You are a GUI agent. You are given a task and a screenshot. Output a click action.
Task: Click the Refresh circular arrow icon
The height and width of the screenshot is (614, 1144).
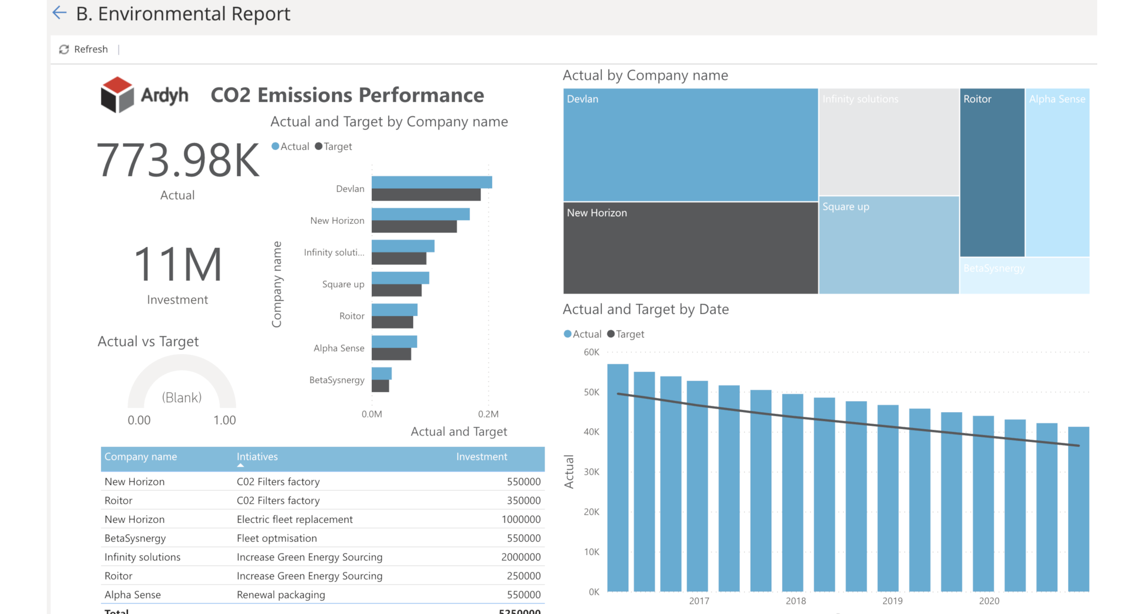pyautogui.click(x=64, y=49)
